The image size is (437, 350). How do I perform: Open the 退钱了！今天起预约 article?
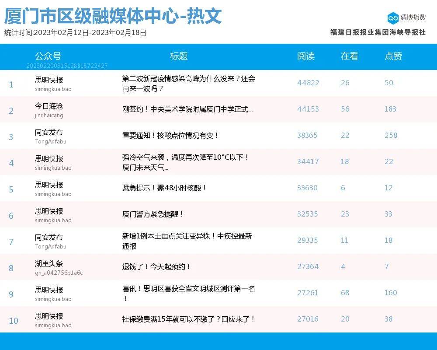(x=156, y=266)
